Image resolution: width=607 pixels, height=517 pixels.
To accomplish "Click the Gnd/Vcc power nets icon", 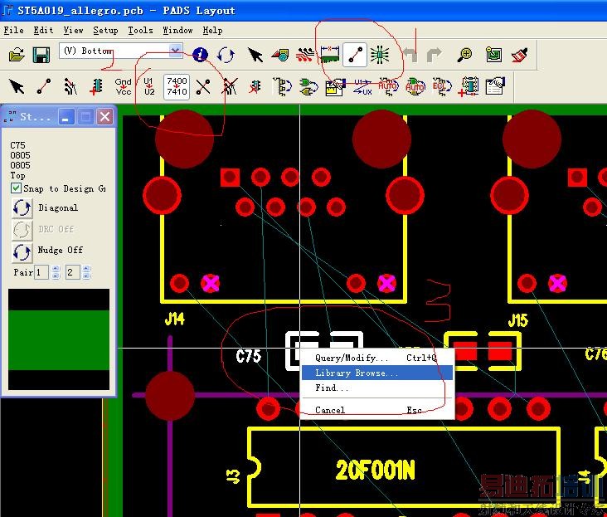I will point(123,86).
